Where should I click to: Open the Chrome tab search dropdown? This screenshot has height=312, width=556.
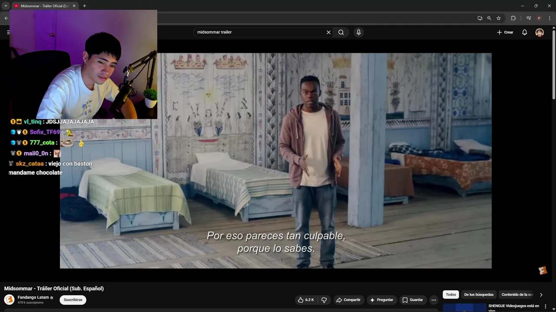click(x=6, y=6)
